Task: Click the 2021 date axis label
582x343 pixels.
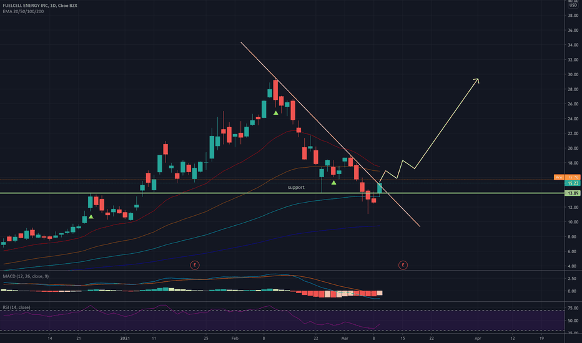Action: click(125, 338)
